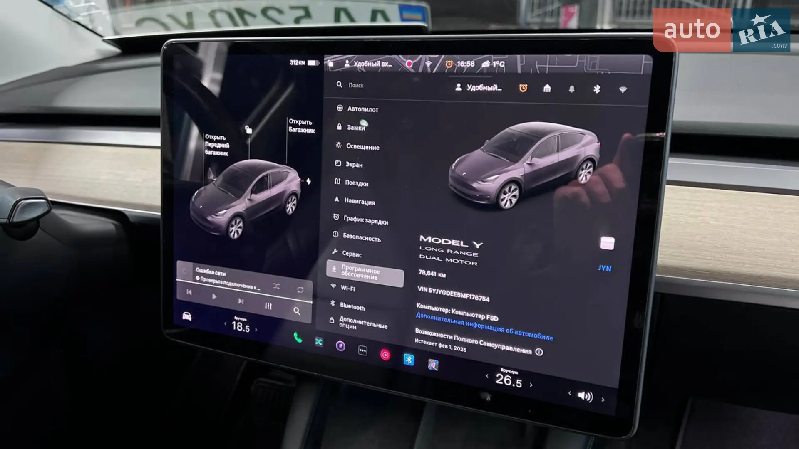
Task: Open the Автопилот settings menu
Action: 357,109
